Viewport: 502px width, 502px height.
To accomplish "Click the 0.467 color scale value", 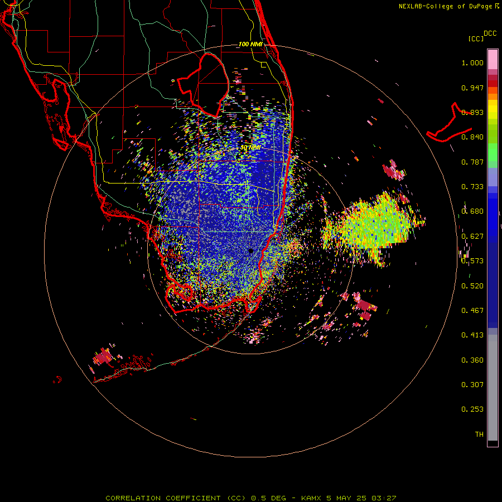I will point(472,311).
